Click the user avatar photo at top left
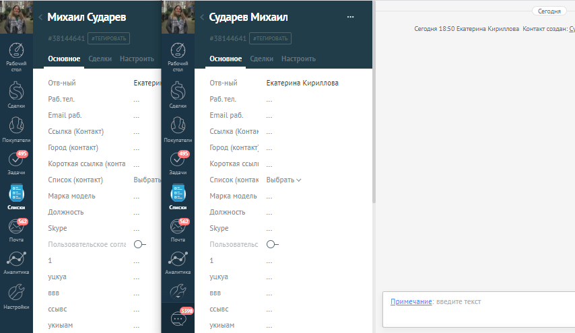The image size is (575, 333). point(16,17)
